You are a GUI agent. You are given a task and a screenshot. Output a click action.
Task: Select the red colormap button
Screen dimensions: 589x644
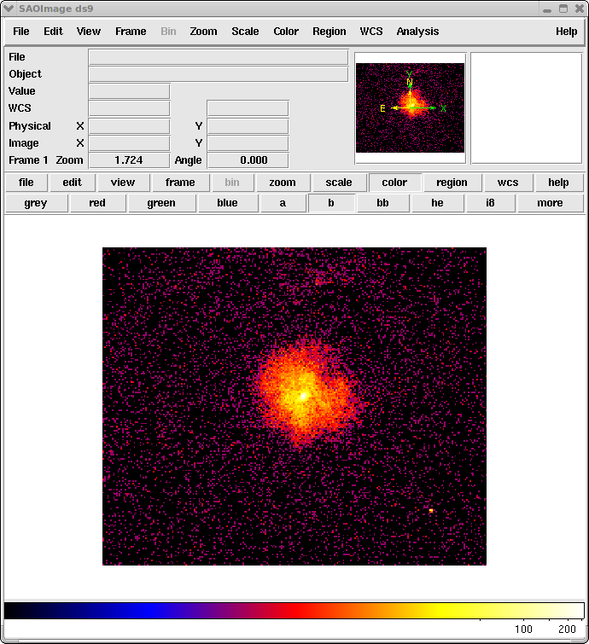click(x=97, y=203)
